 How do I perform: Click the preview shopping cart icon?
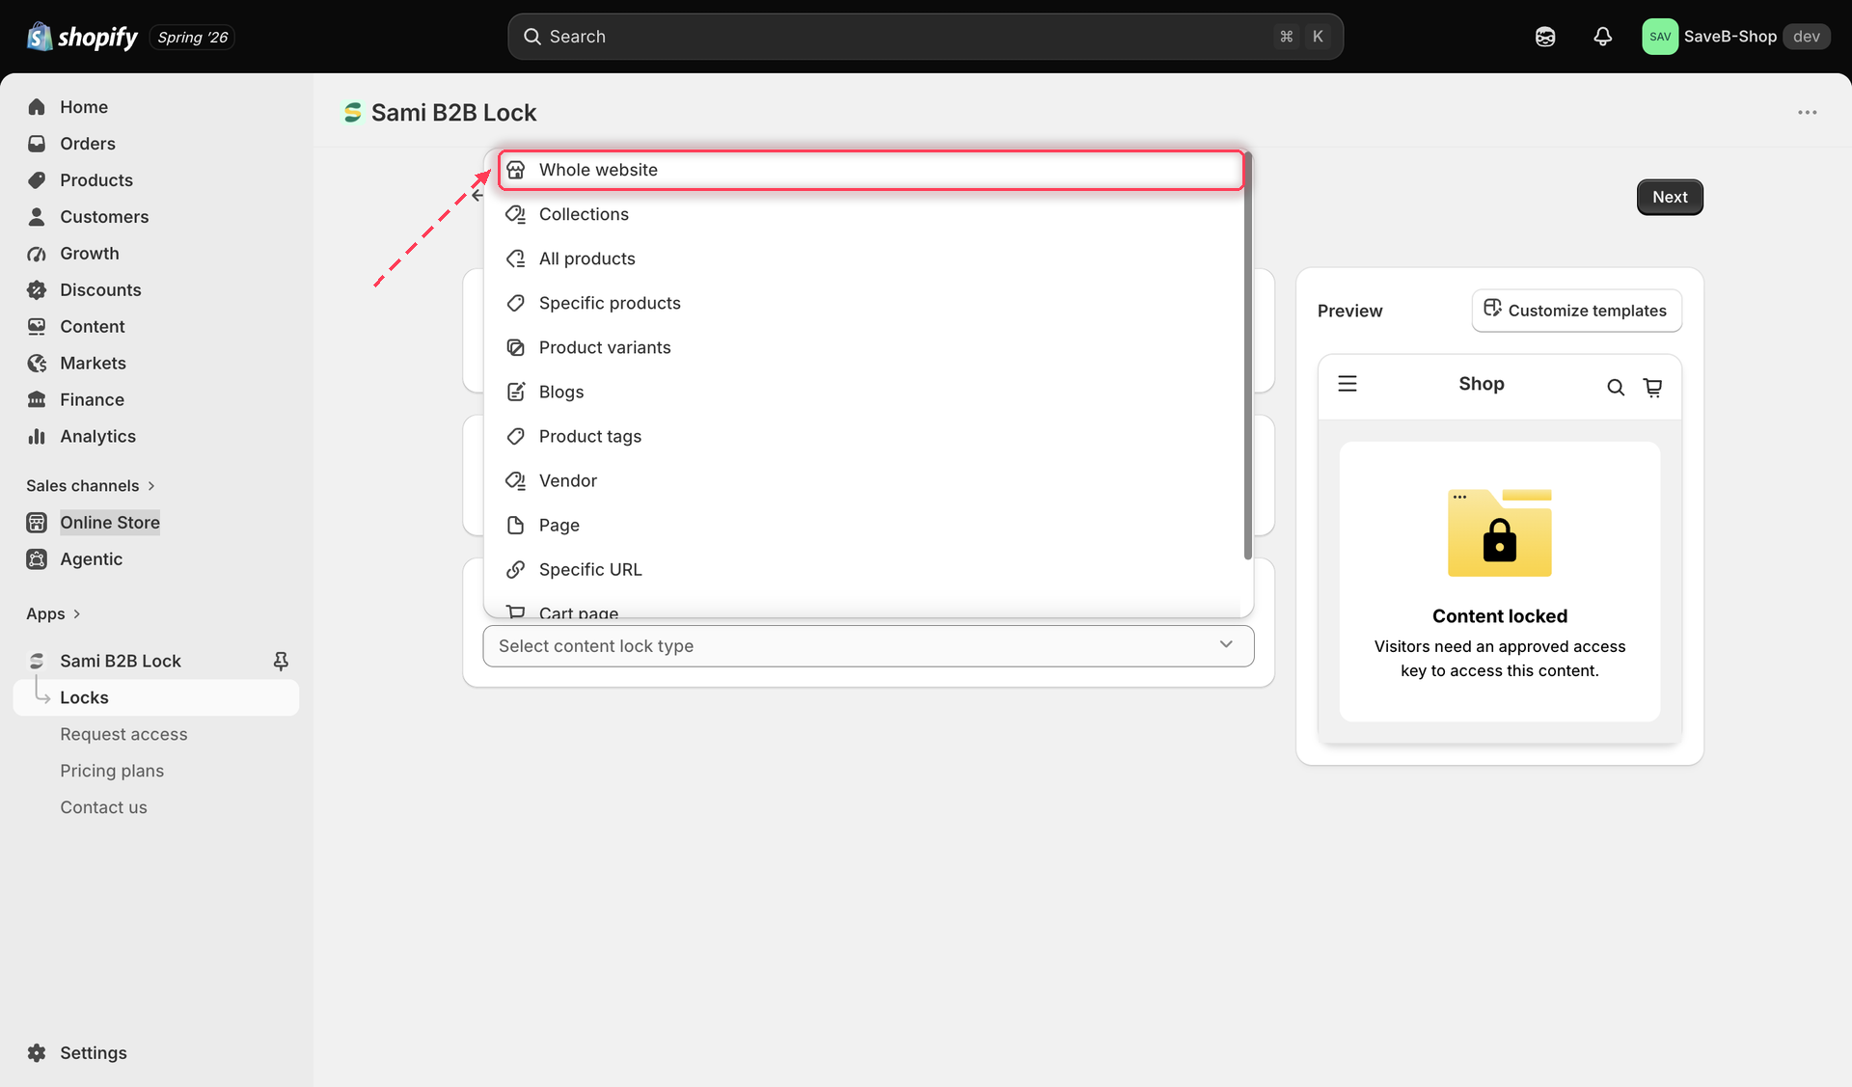(x=1652, y=388)
